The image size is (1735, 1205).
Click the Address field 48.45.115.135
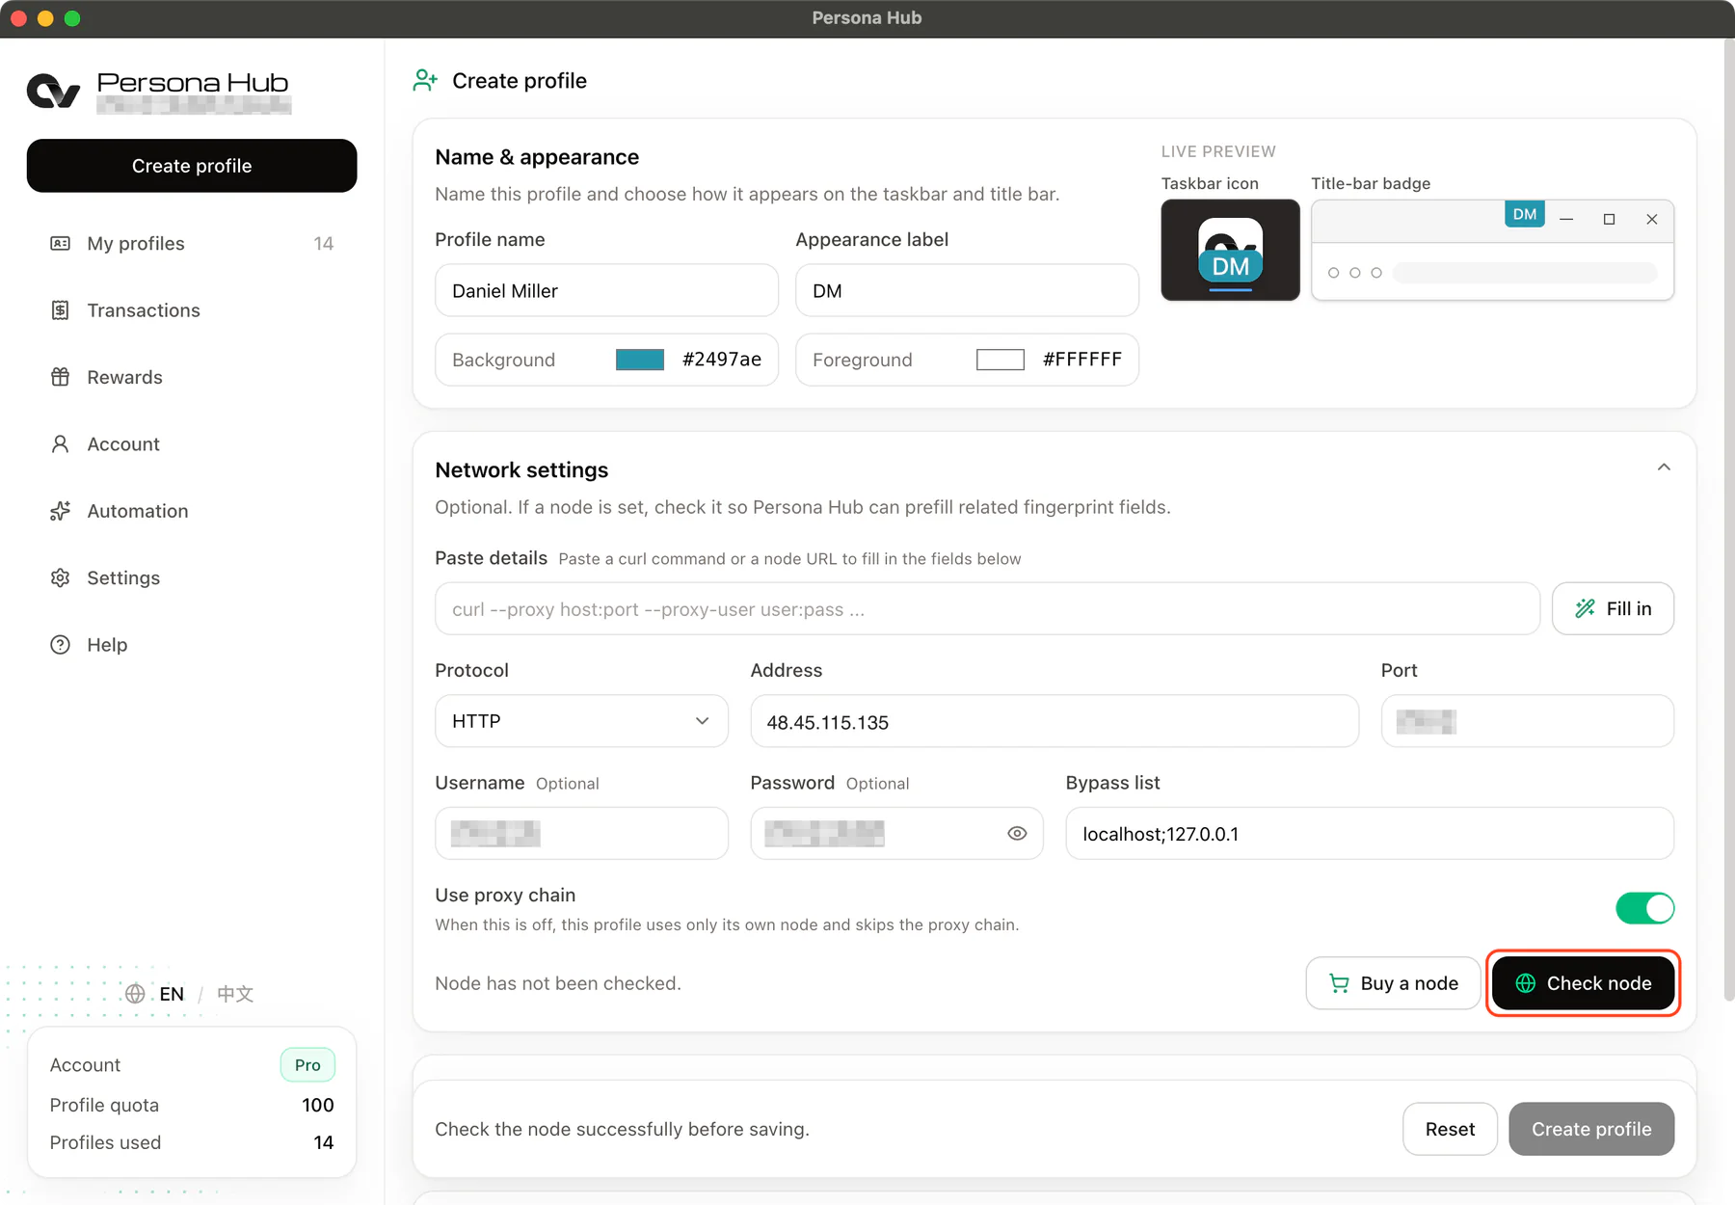[x=1054, y=721]
